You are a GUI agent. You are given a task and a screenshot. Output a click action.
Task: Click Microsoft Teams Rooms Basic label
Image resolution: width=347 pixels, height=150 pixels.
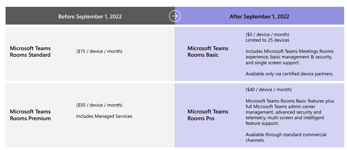pyautogui.click(x=208, y=51)
